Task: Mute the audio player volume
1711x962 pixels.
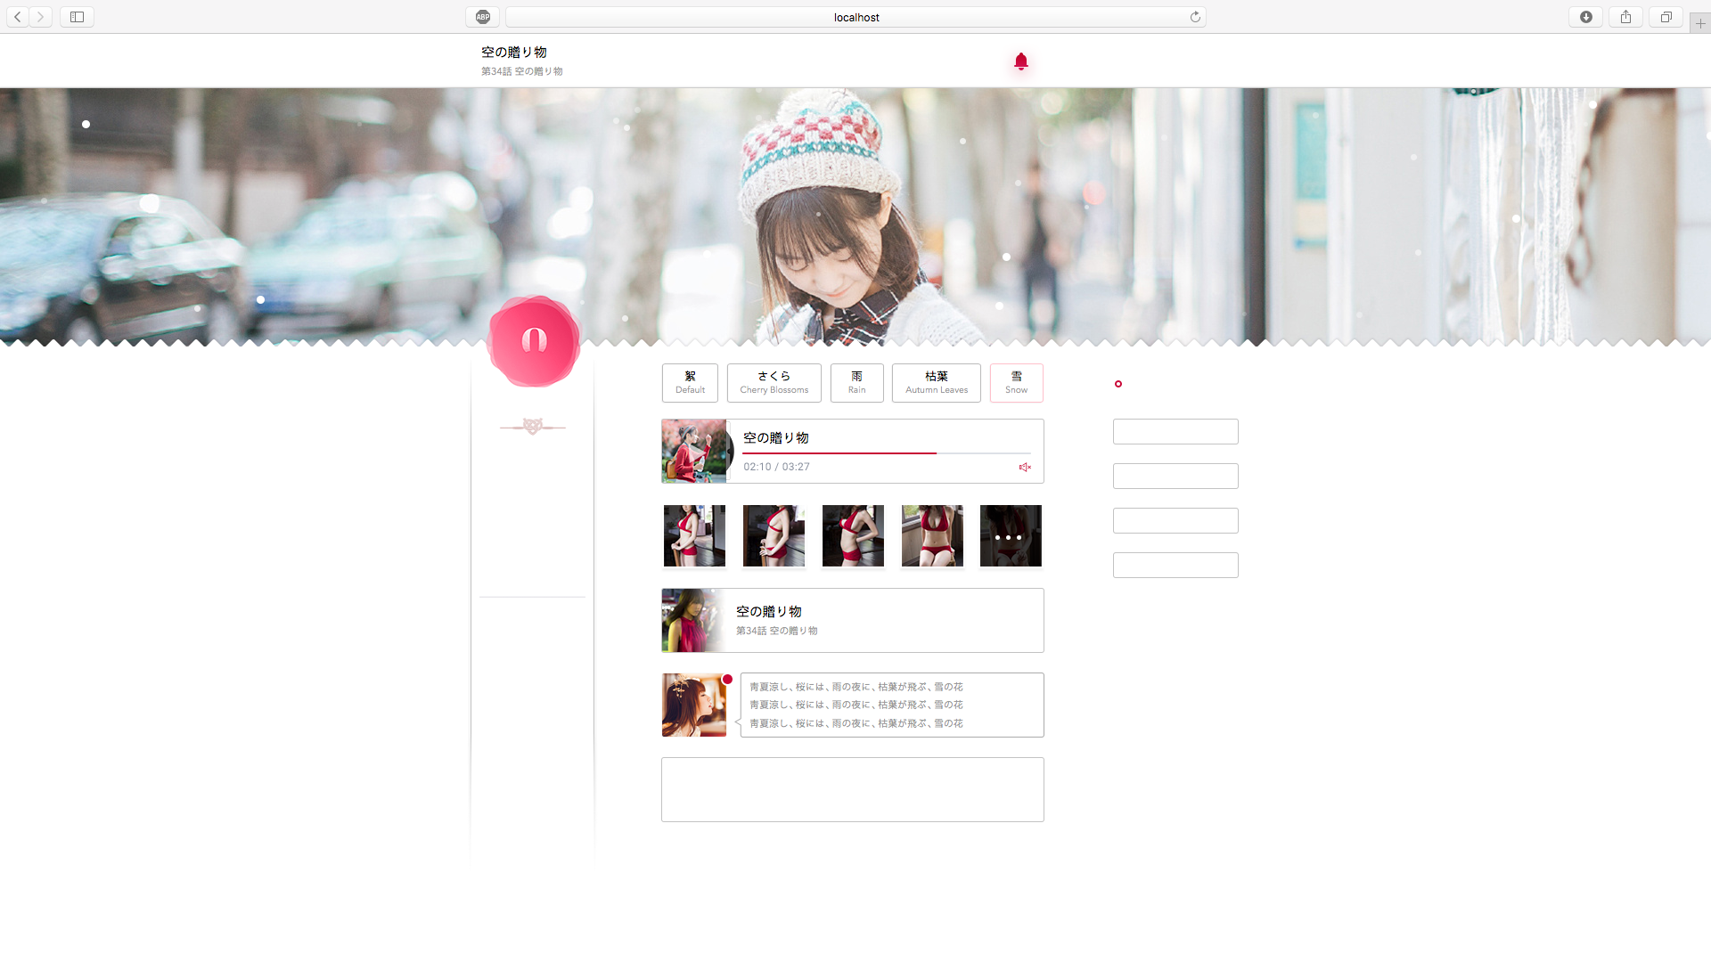Action: click(x=1025, y=467)
